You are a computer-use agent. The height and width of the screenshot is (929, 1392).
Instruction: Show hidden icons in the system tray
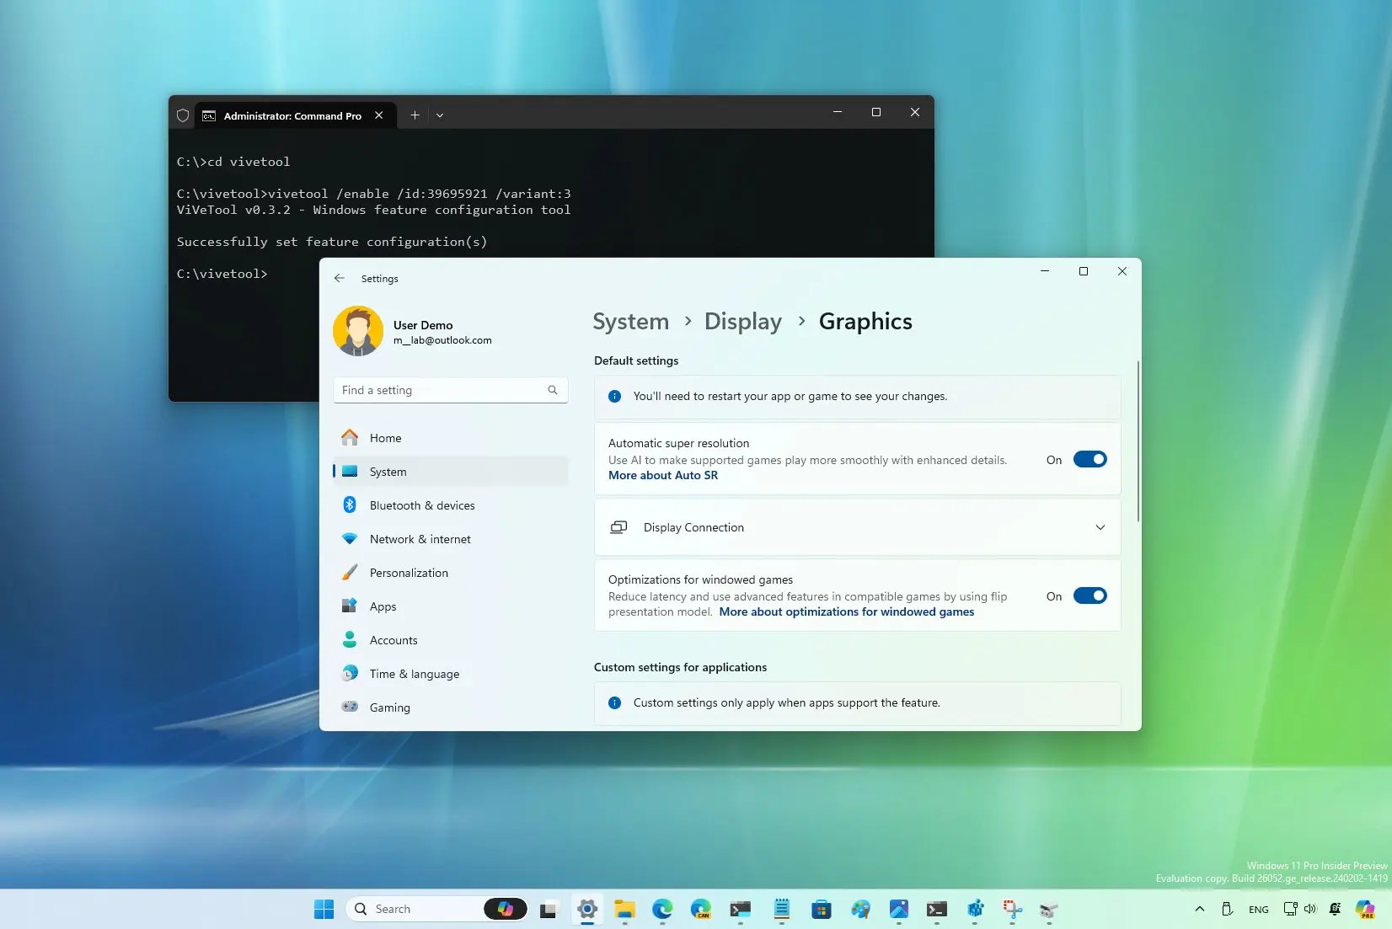[1198, 910]
